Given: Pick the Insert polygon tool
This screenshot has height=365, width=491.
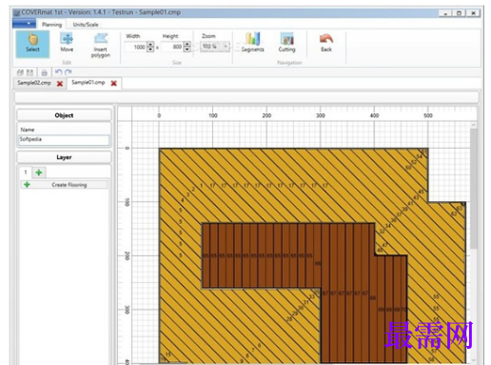Looking at the screenshot, I should (101, 46).
